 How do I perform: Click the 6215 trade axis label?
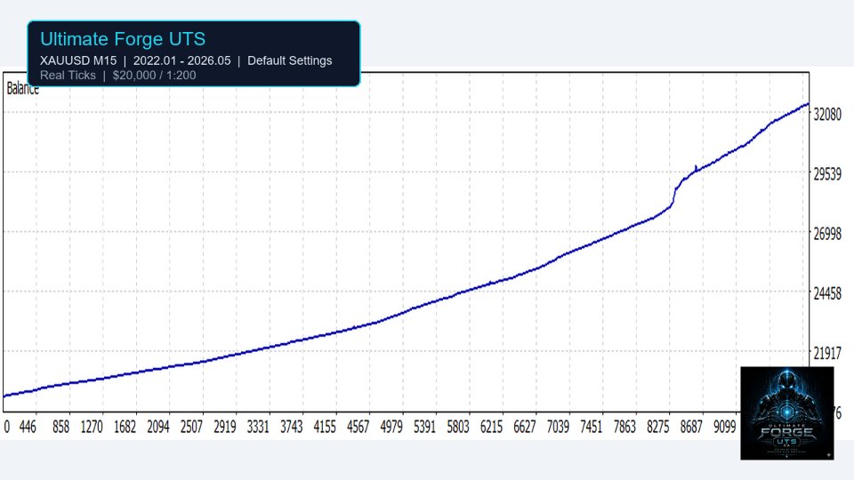[x=491, y=427]
